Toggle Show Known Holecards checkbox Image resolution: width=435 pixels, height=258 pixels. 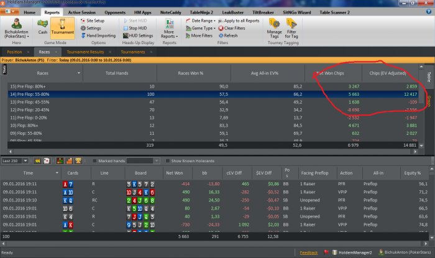coord(167,161)
